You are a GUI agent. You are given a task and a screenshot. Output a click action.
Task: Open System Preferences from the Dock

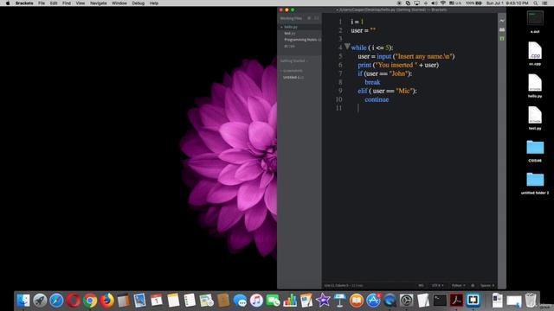(406, 301)
